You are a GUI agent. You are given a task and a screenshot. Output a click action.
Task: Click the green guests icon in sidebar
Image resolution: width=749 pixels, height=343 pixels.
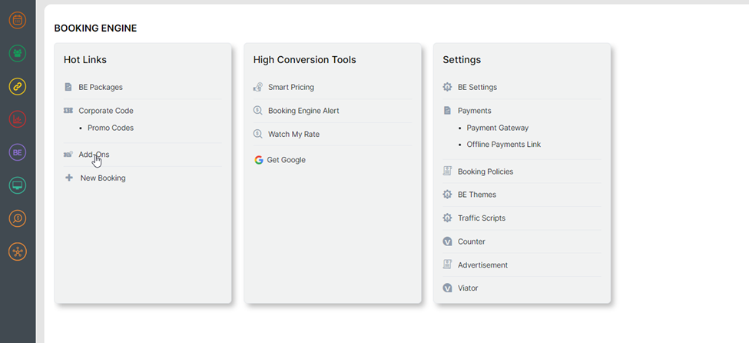point(18,54)
